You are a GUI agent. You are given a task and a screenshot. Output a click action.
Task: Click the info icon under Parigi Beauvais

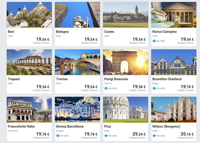pos(106,88)
